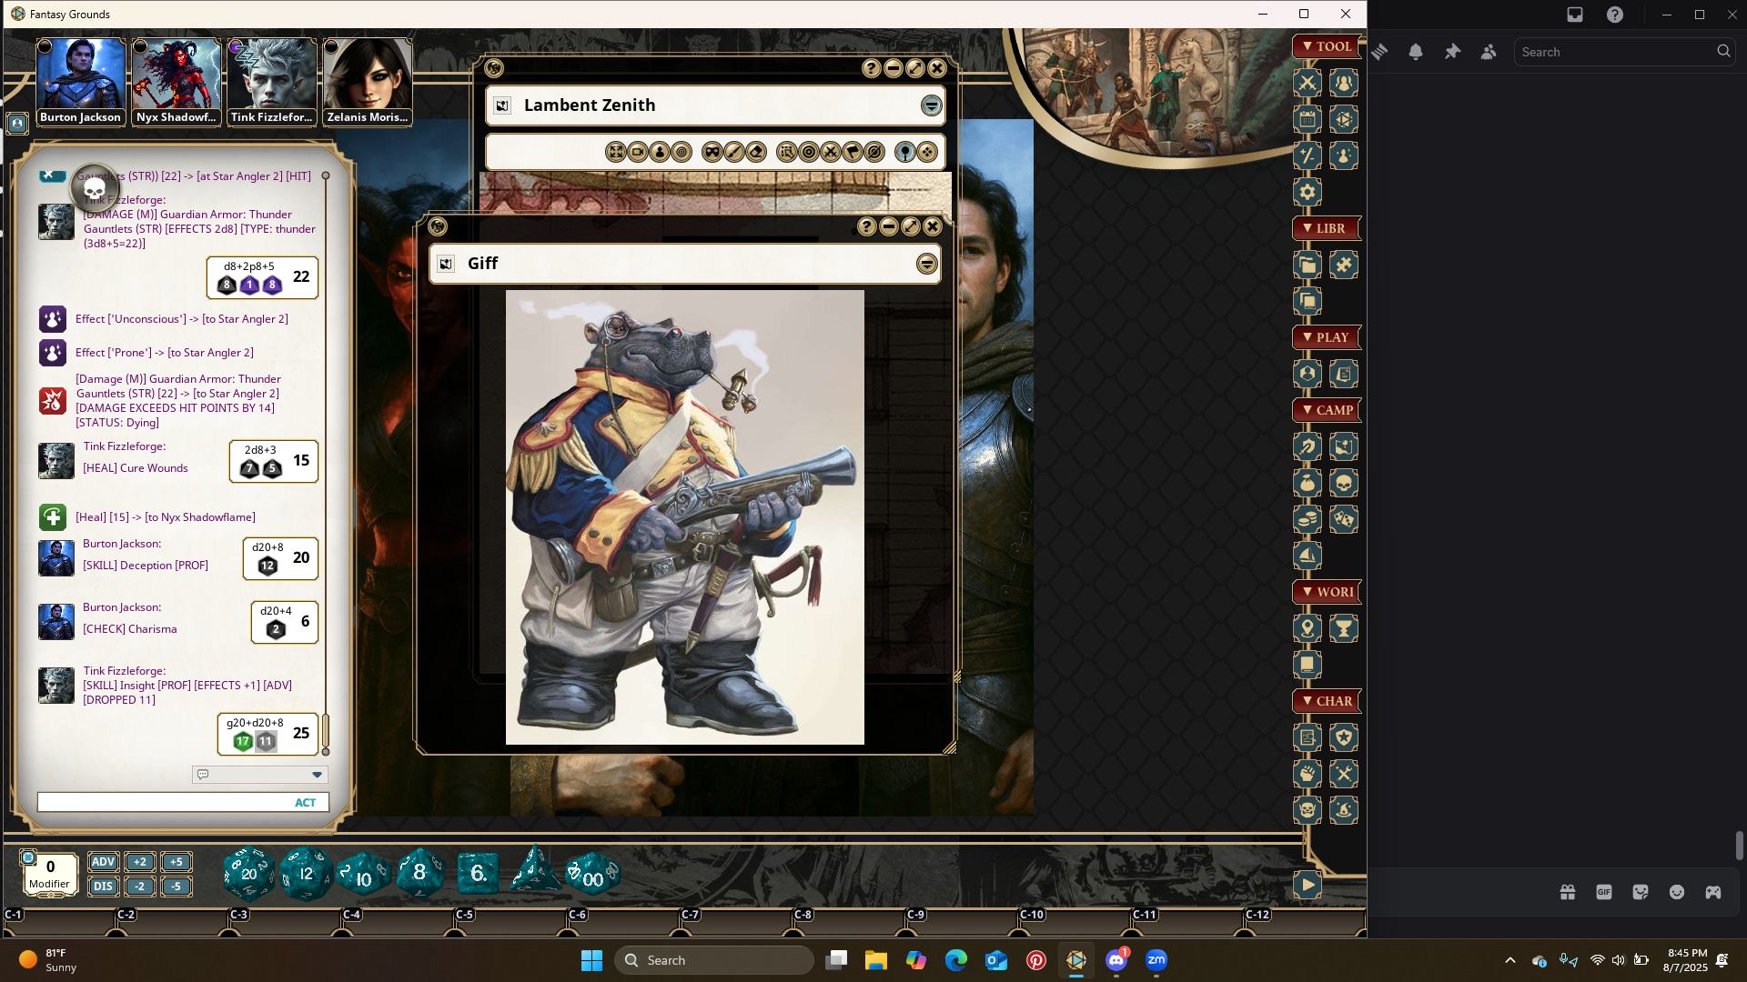The height and width of the screenshot is (982, 1747).
Task: Open the chat mode dropdown above entry field
Action: pyautogui.click(x=317, y=775)
